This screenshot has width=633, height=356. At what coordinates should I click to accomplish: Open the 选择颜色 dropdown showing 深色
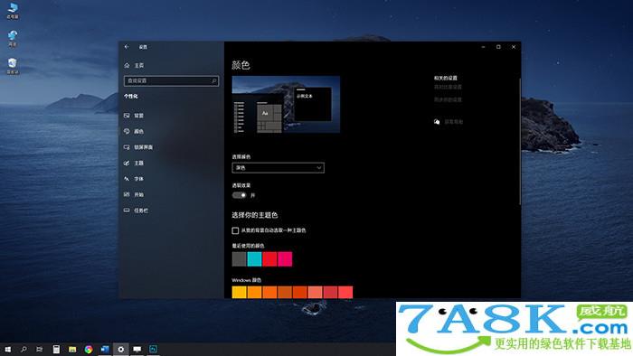[278, 168]
